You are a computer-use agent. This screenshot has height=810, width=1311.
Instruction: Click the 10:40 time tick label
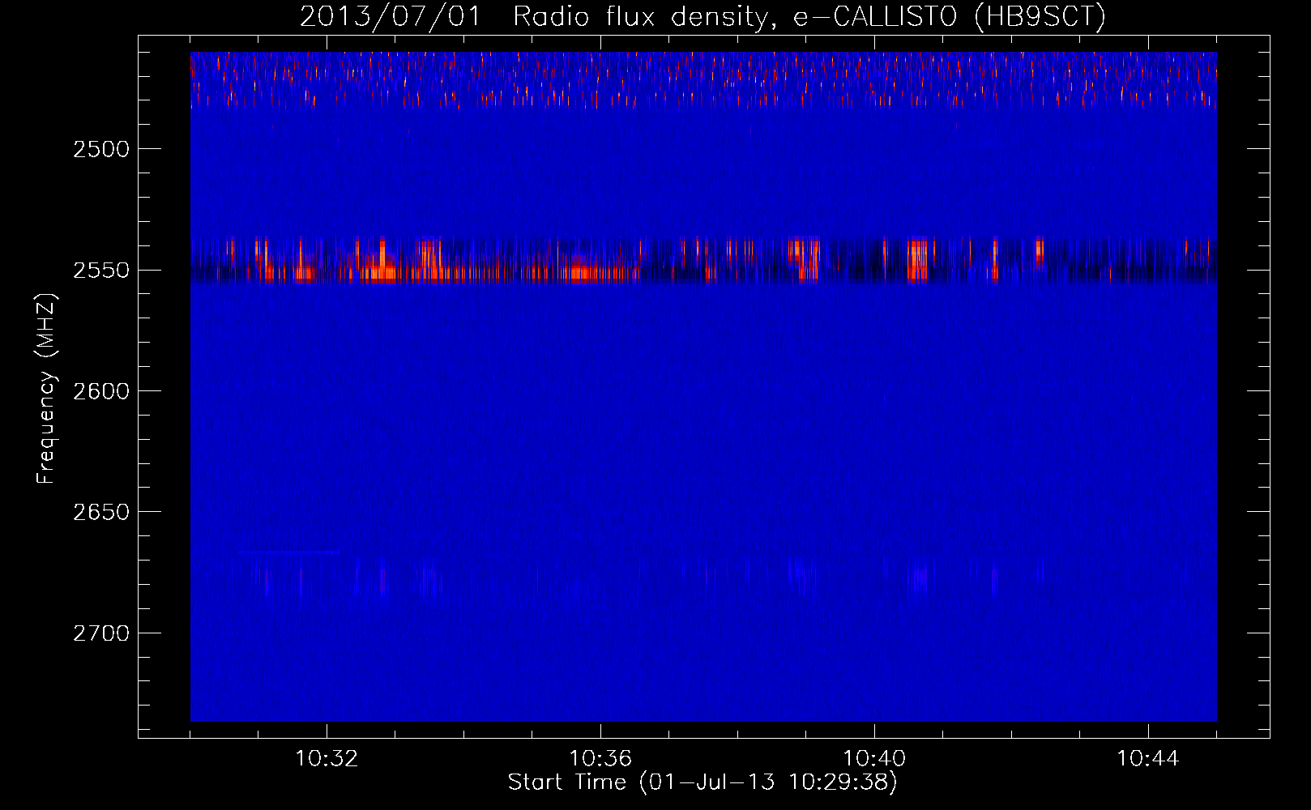(x=874, y=759)
